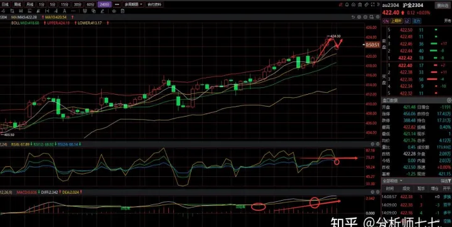The image size is (452, 227).
Task: Open the price alert bell icon
Action: click(347, 4)
